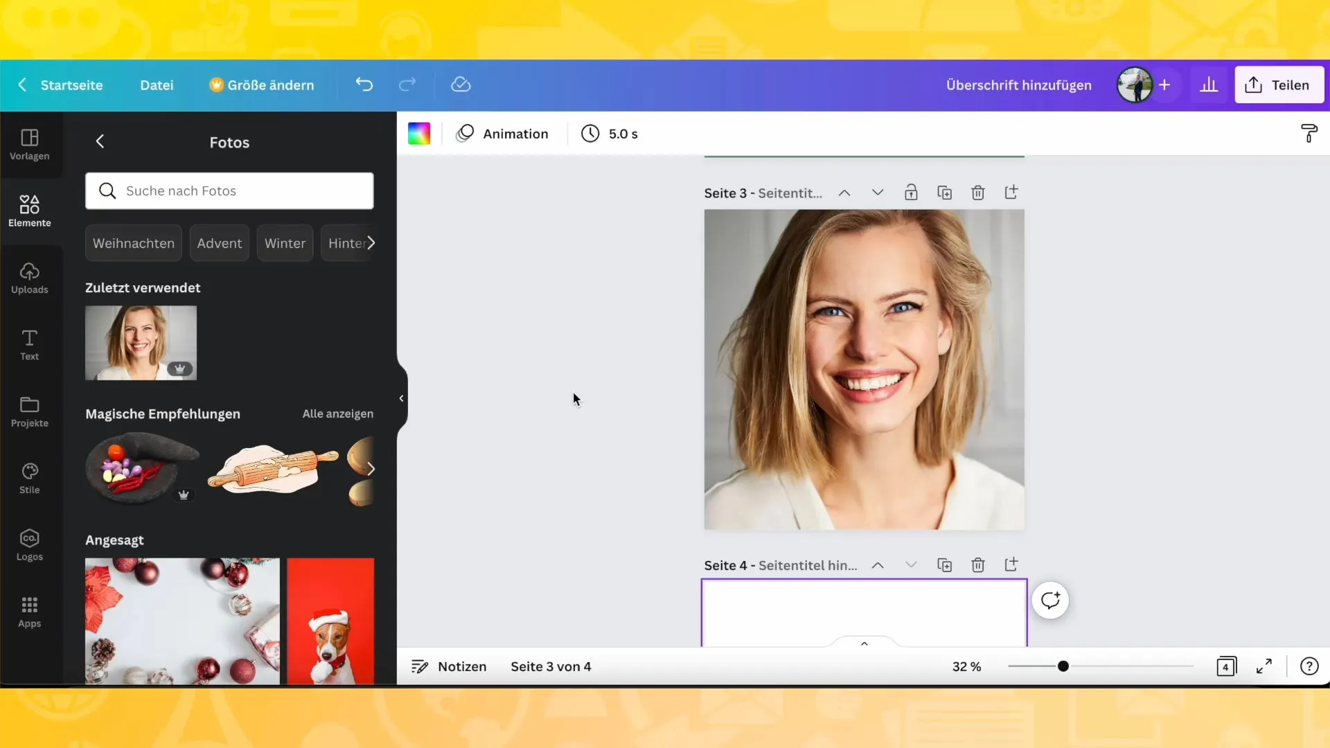Open the Datei menu
The width and height of the screenshot is (1330, 748).
[157, 84]
